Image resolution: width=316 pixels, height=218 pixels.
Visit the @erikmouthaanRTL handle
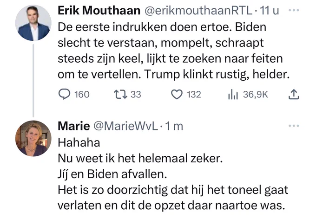[x=198, y=11]
